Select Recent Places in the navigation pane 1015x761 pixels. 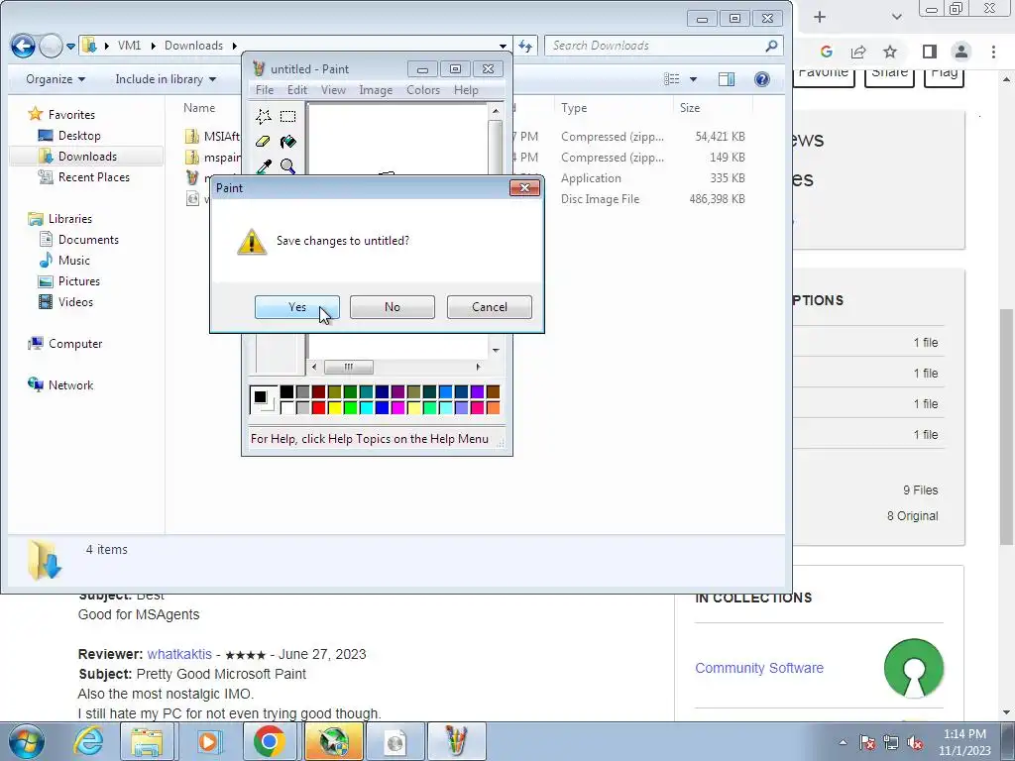click(93, 176)
